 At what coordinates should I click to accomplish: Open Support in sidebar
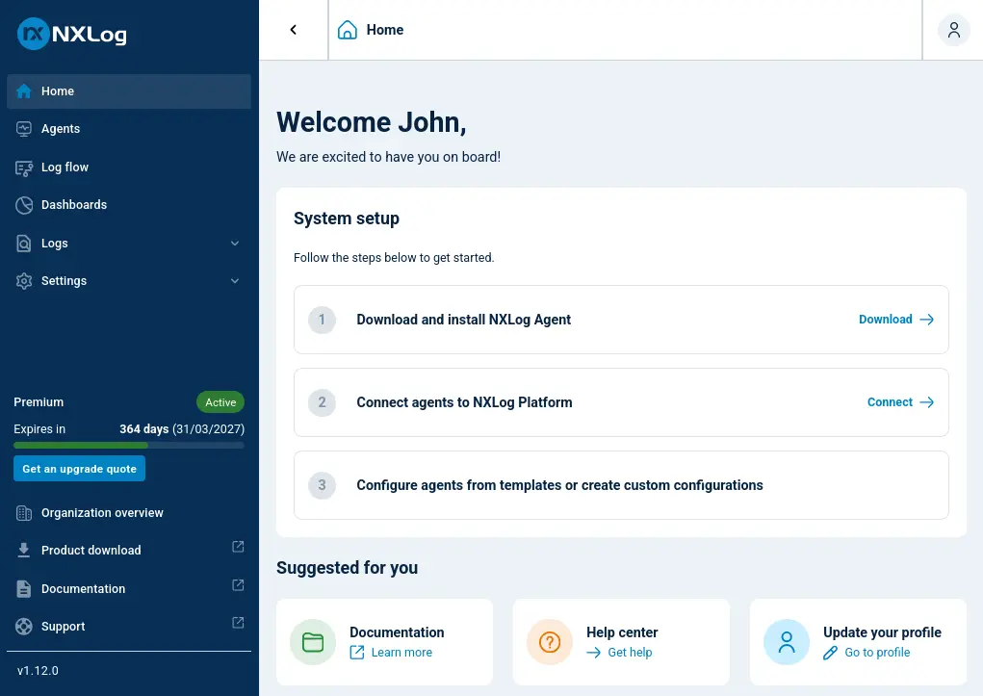(x=129, y=627)
